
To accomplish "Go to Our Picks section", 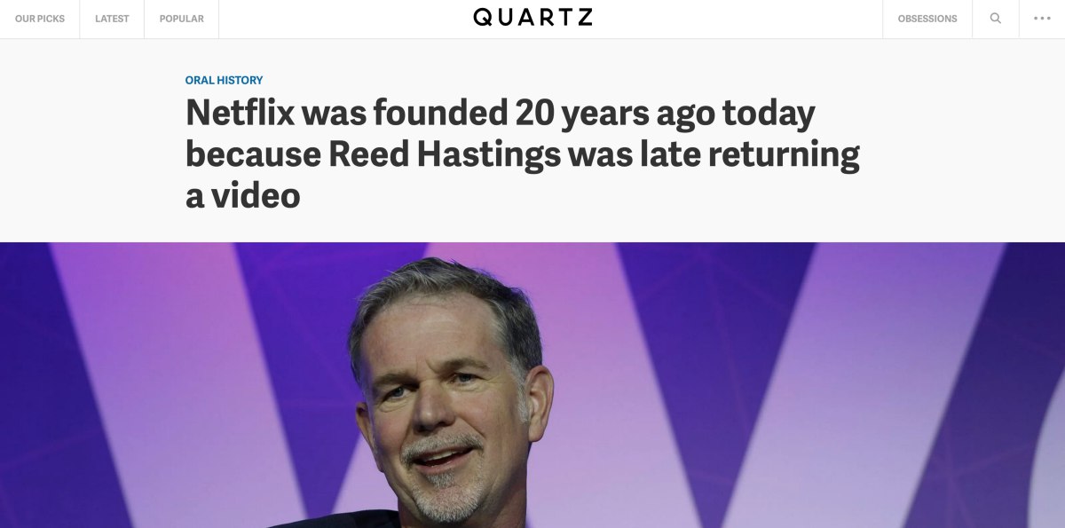I will [40, 19].
